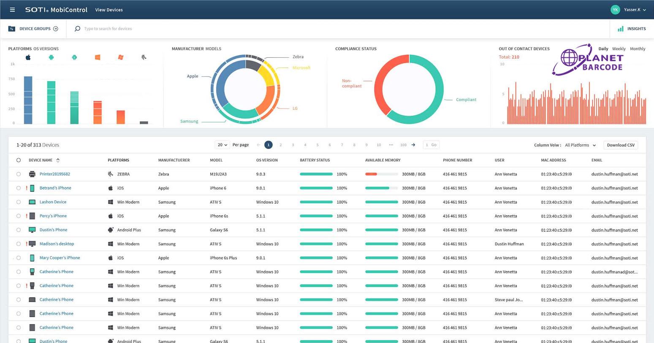Select the Madison's desktop row checkbox
The width and height of the screenshot is (654, 343).
[x=19, y=244]
